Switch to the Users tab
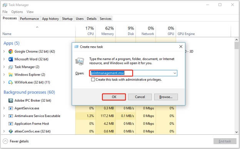This screenshot has width=240, height=149. tap(80, 19)
